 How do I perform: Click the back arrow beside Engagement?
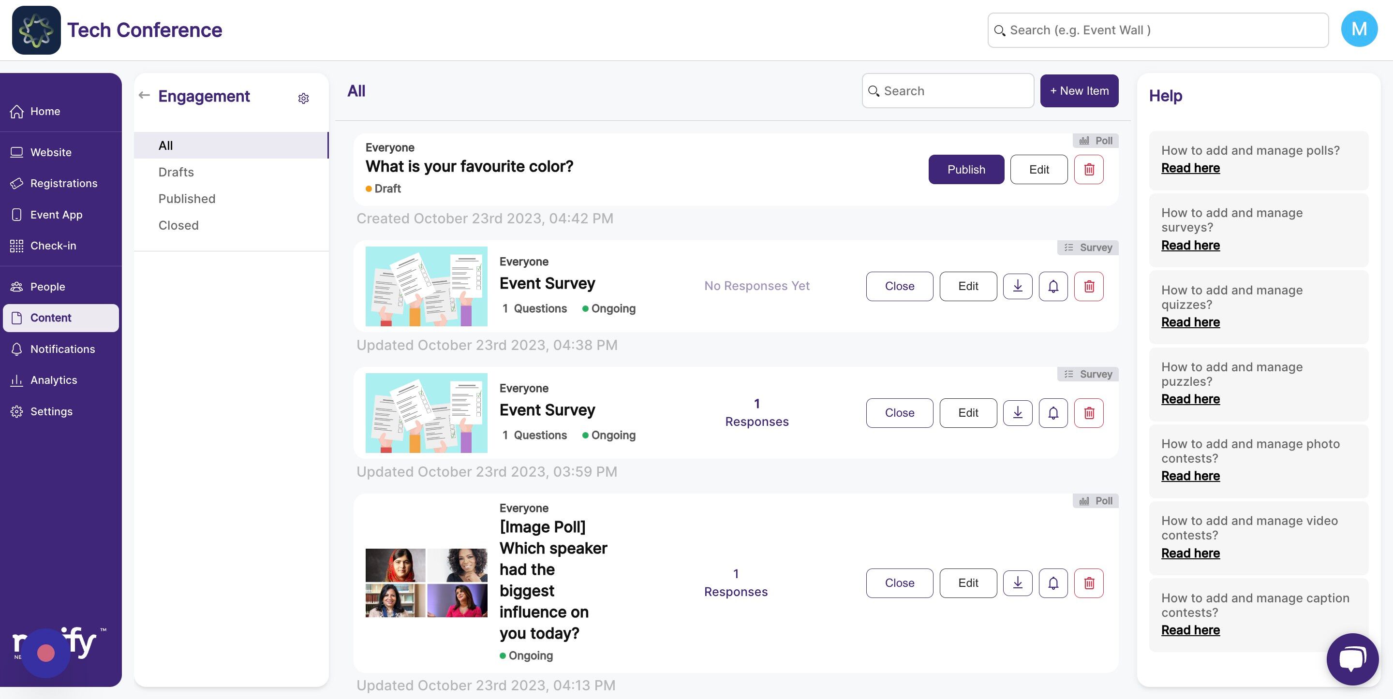tap(144, 96)
